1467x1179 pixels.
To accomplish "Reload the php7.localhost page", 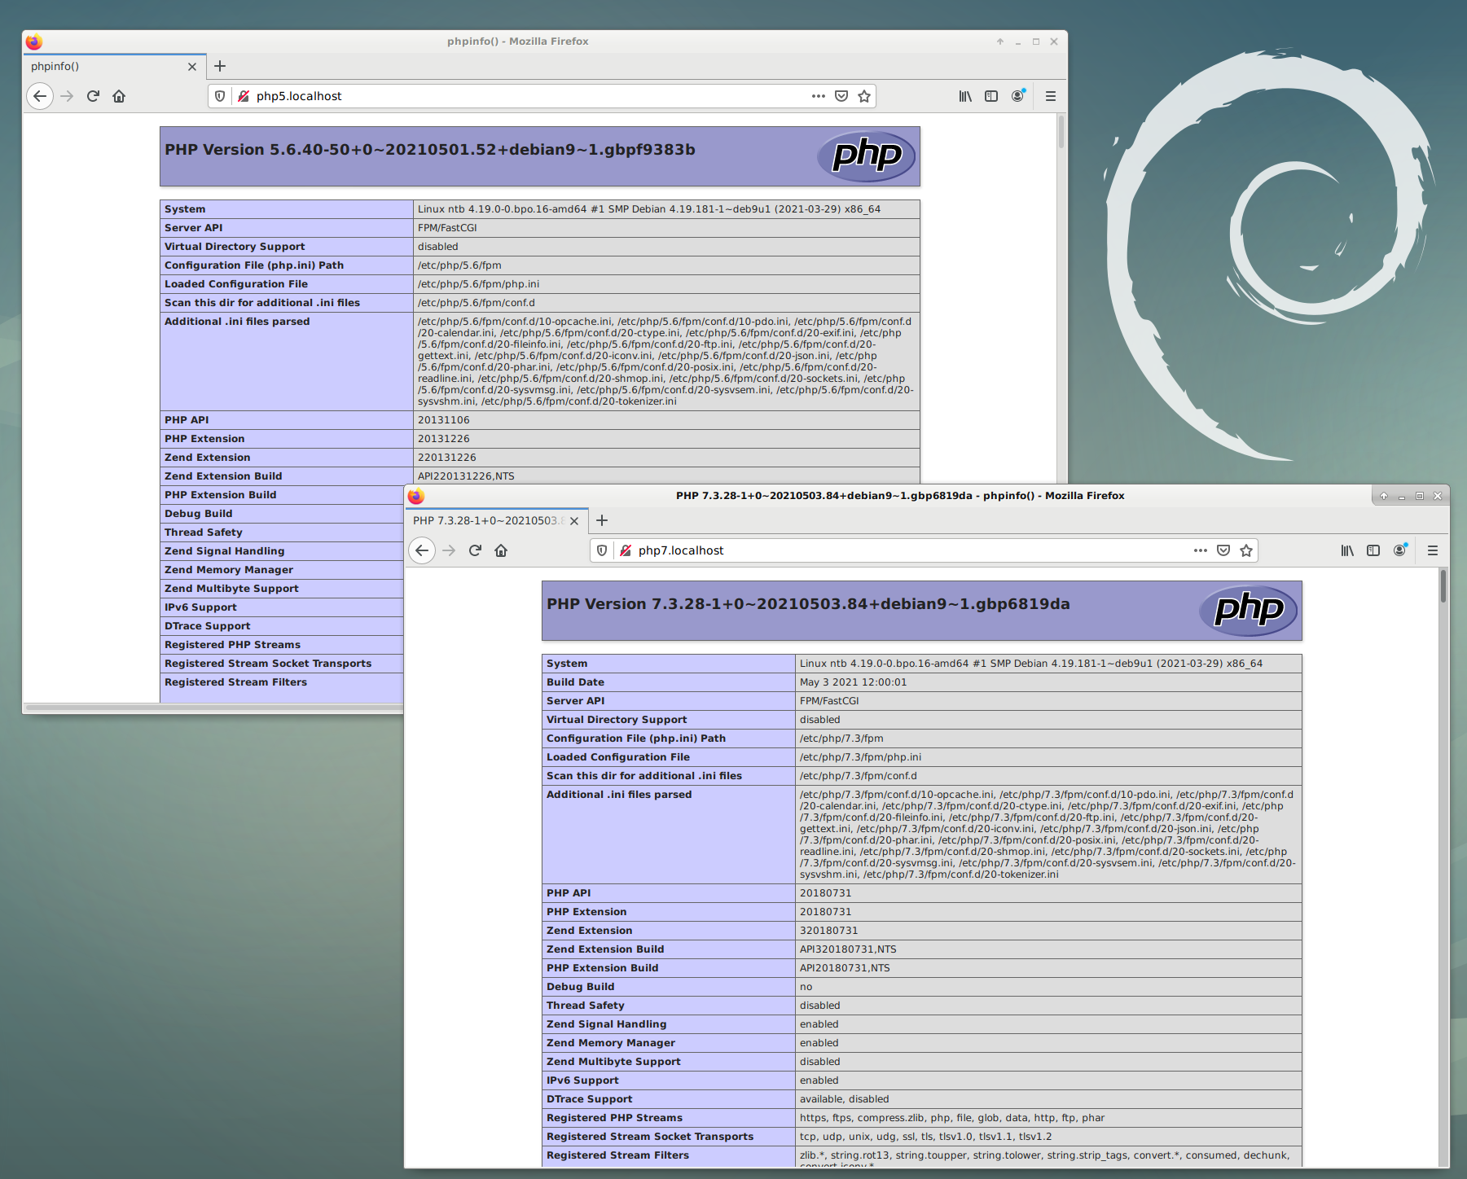I will click(475, 550).
